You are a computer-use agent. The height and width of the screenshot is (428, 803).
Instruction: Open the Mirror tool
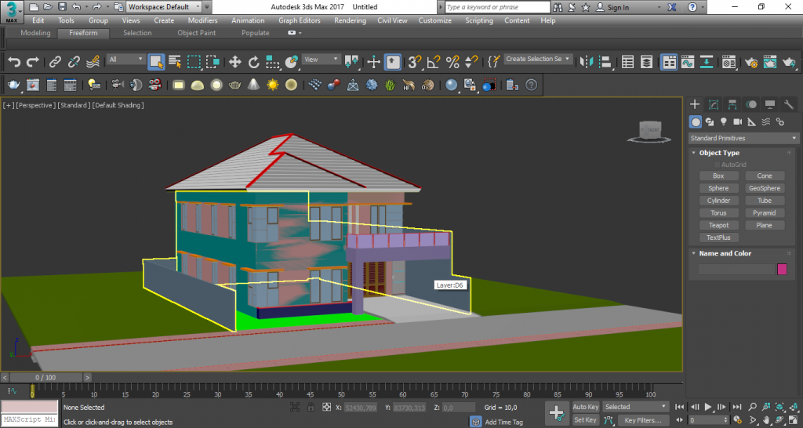(x=586, y=62)
